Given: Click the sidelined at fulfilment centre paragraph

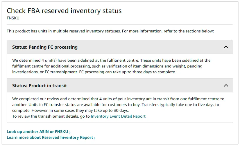Looking at the screenshot, I should [x=111, y=66].
